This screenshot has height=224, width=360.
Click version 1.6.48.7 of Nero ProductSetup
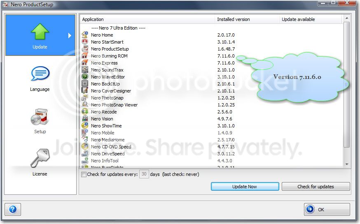[226, 49]
